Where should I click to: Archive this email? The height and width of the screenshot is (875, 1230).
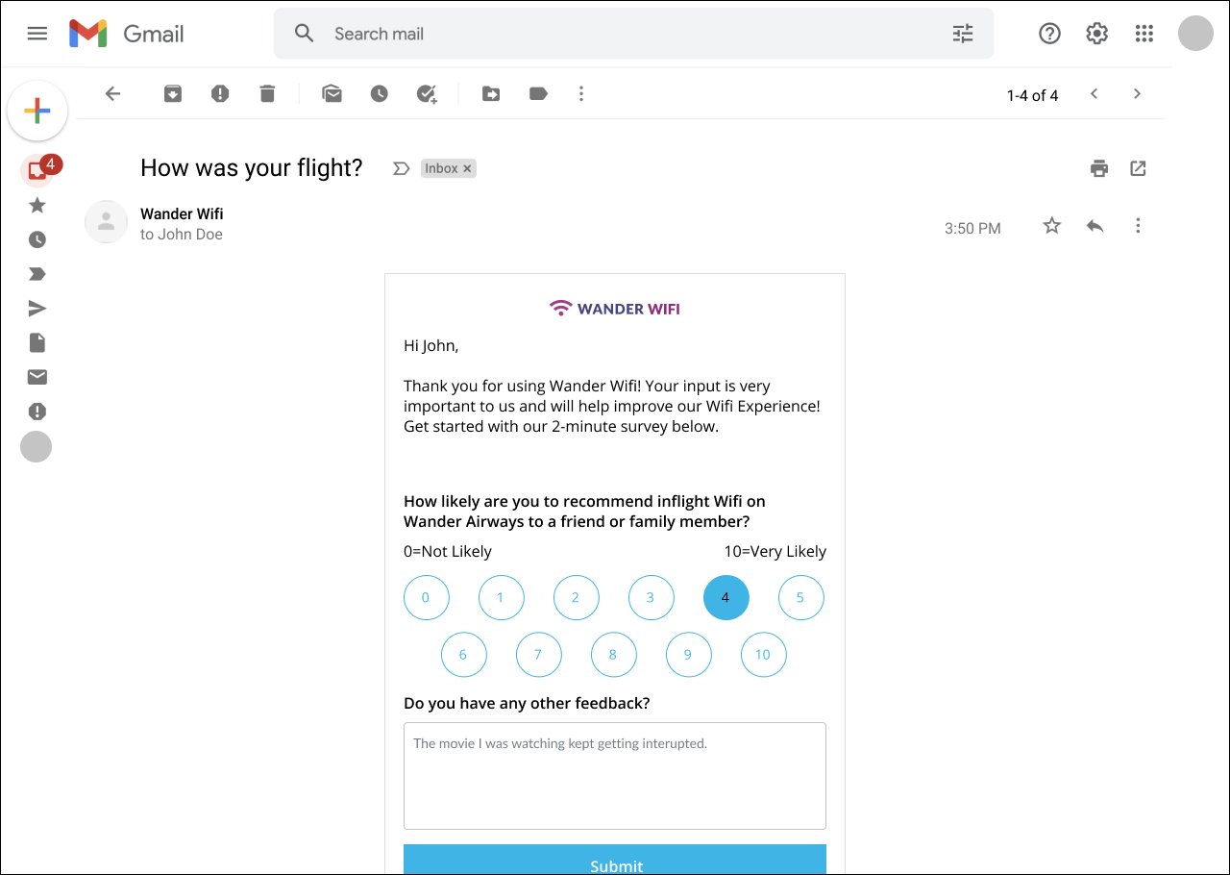click(173, 93)
